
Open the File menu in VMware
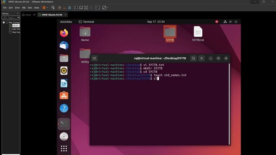click(x=5, y=8)
